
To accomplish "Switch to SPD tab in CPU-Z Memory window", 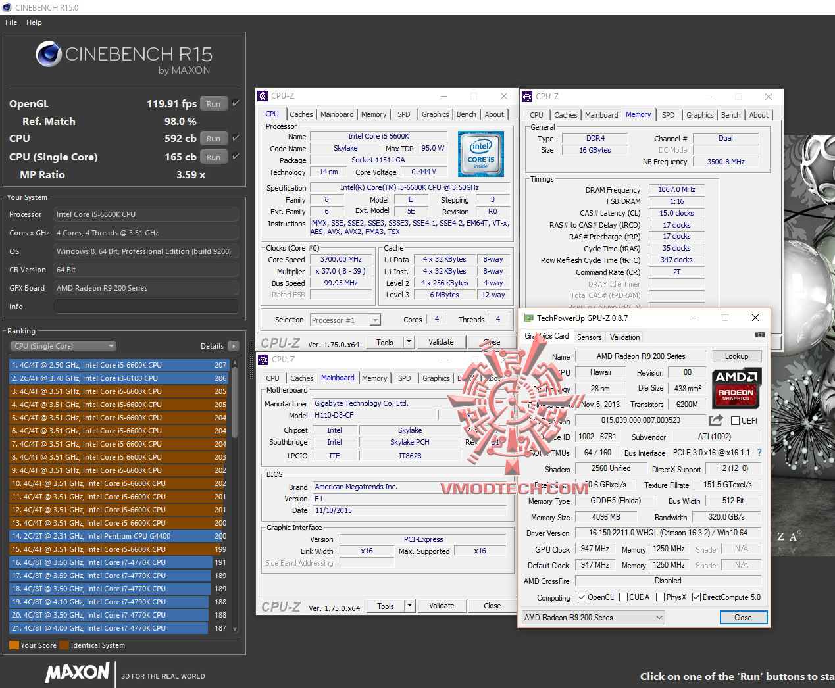I will tap(669, 115).
